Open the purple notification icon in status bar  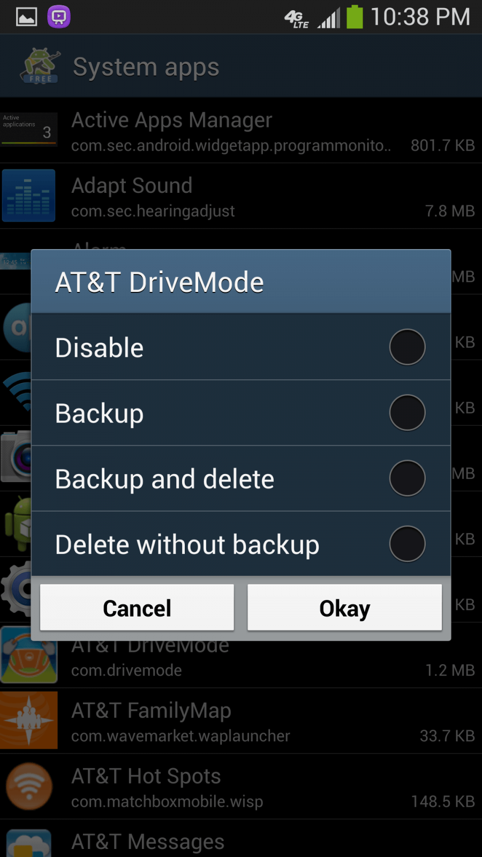[59, 17]
